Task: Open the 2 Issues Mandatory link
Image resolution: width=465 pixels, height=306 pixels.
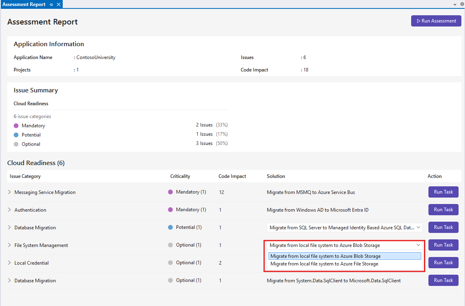Action: coord(204,125)
